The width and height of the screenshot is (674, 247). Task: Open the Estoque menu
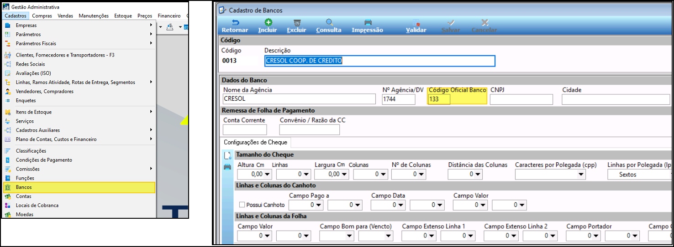coord(123,16)
